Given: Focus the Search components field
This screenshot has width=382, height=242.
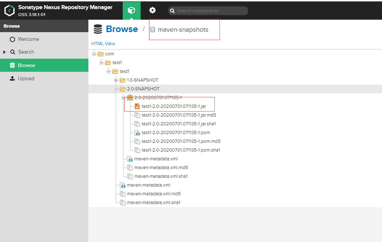Looking at the screenshot, I should click(x=208, y=11).
